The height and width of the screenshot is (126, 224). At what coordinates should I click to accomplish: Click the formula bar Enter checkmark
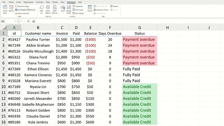tap(25, 21)
